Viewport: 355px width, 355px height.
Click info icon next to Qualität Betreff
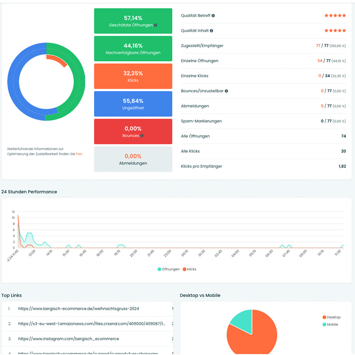coord(213,16)
